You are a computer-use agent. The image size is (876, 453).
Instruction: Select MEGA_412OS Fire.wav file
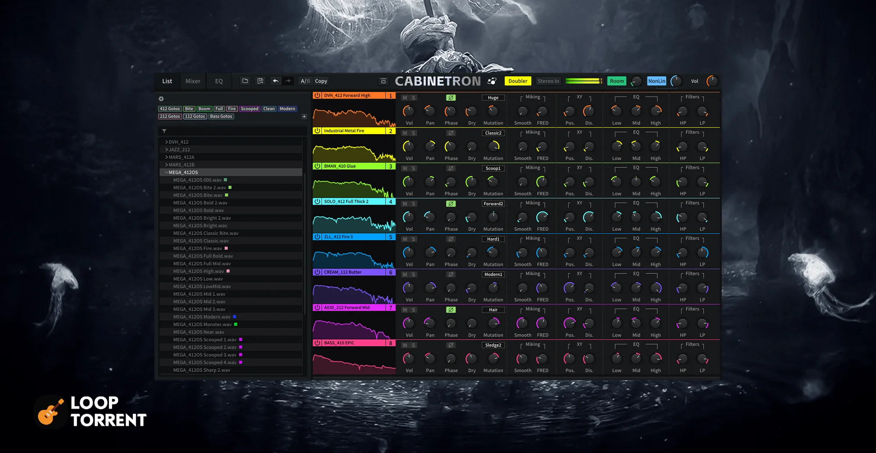(231, 248)
